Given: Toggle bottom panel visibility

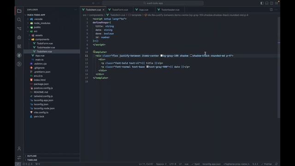Looking at the screenshot, I should [x=267, y=3].
